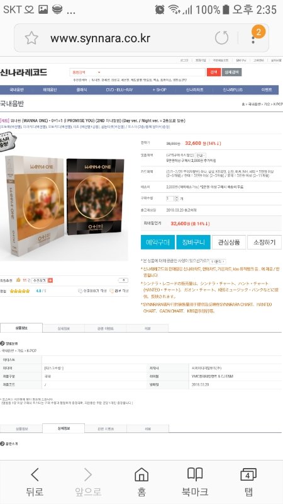
Task: Click the red 검색 search button
Action: click(x=213, y=72)
